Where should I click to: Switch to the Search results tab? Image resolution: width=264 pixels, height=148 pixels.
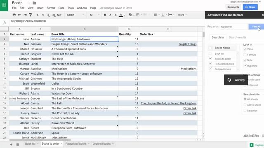(238, 37)
